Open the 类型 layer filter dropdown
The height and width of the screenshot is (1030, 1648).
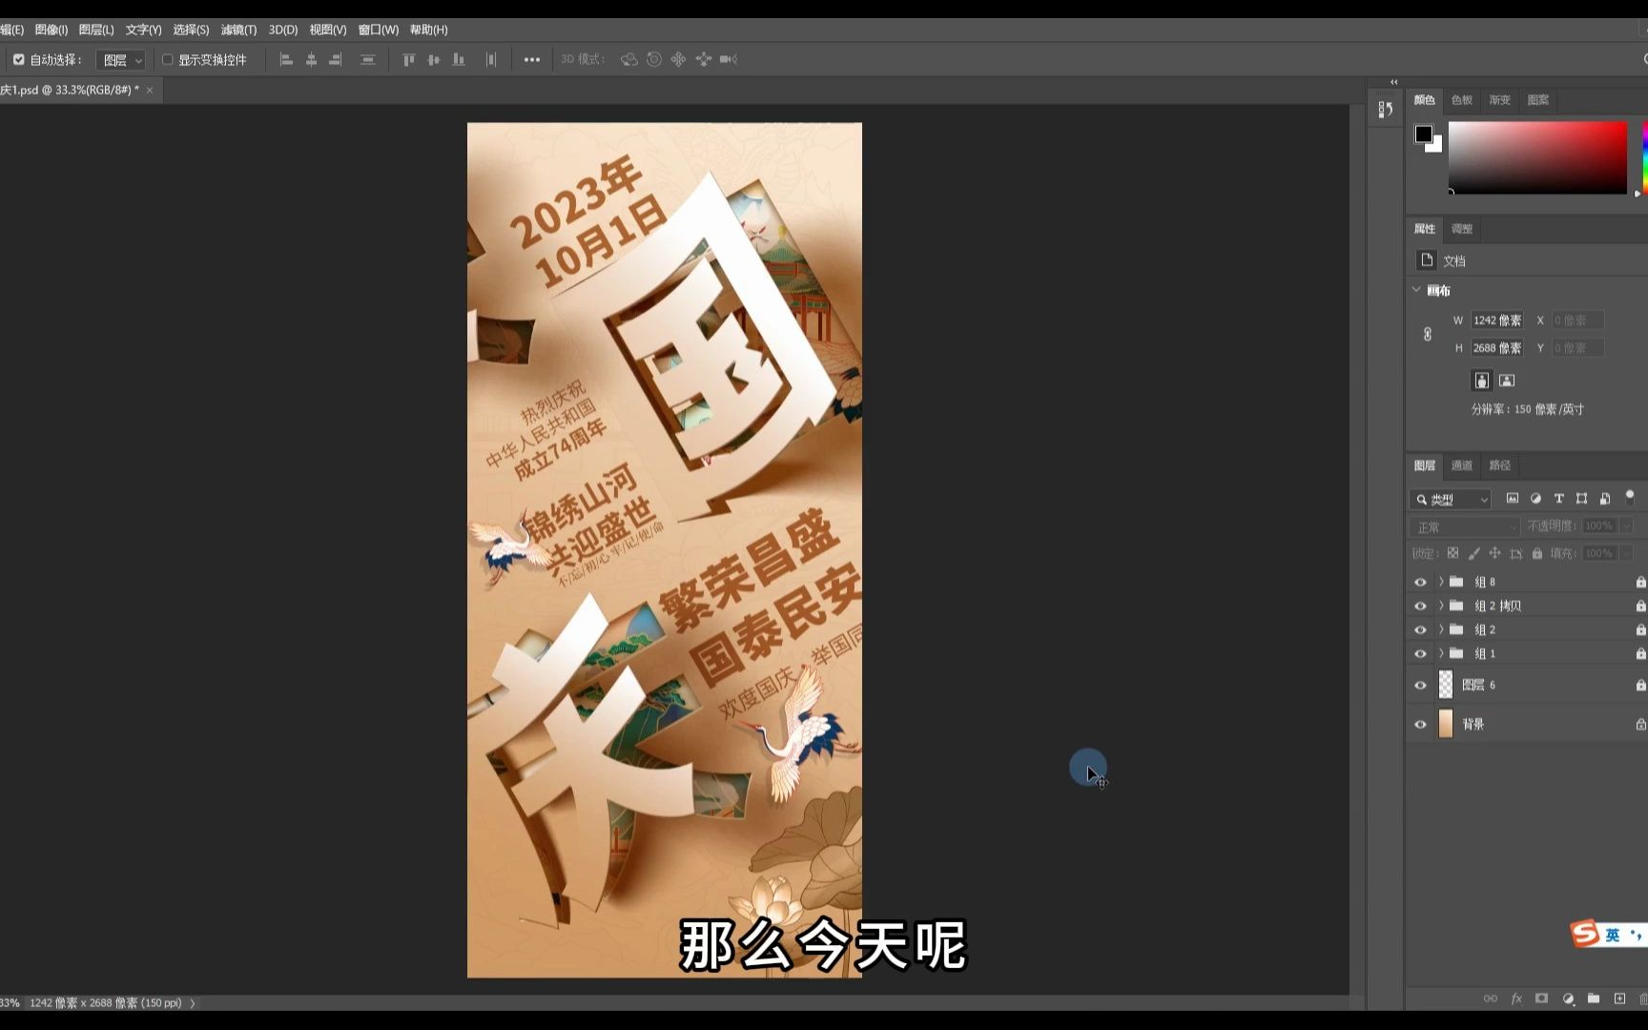[1450, 498]
